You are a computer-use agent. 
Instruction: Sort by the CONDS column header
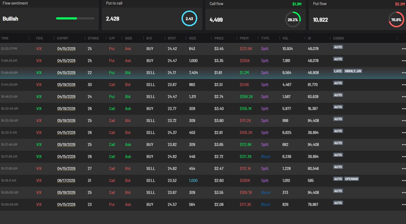click(339, 38)
